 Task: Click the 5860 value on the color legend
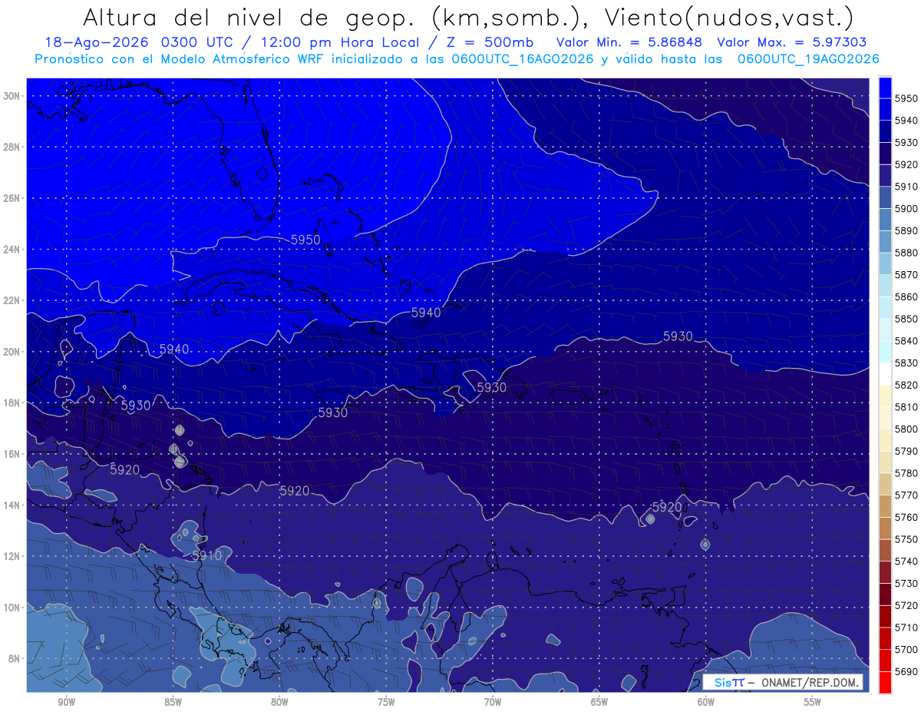pyautogui.click(x=906, y=296)
